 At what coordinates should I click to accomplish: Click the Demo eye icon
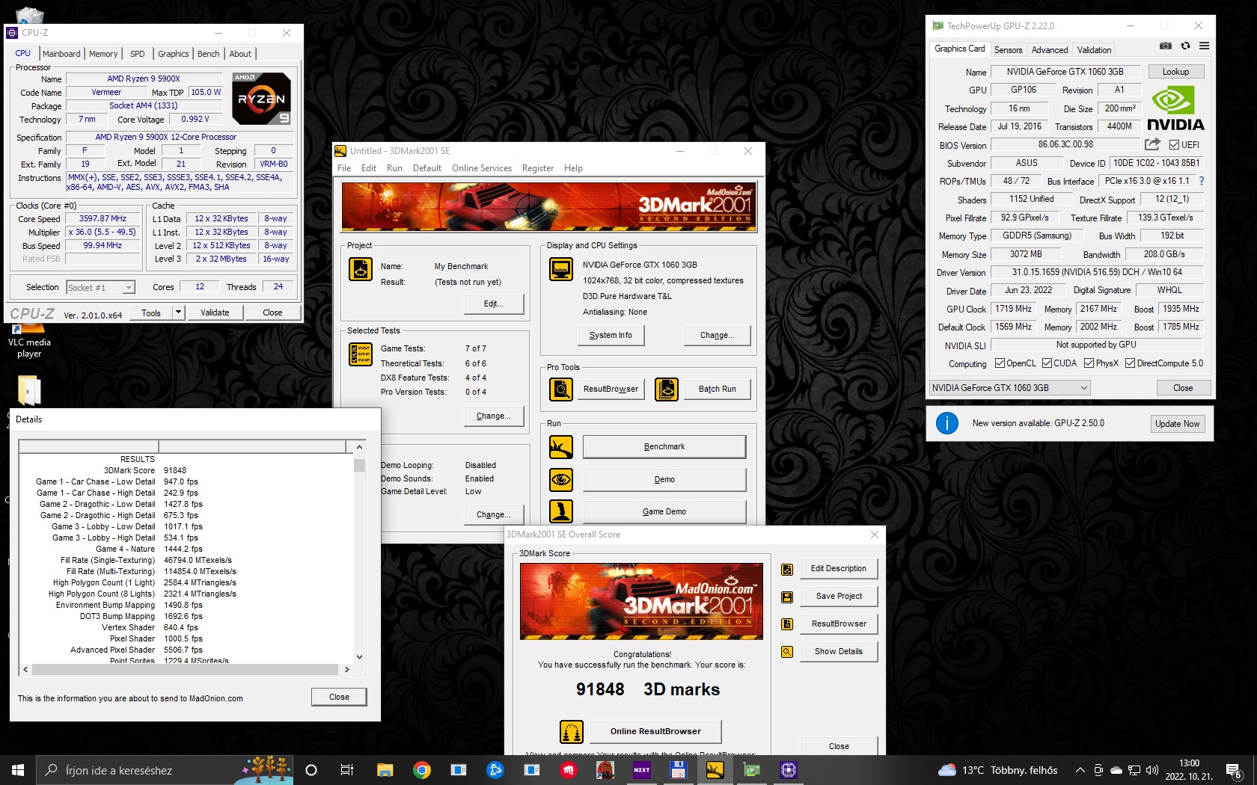point(561,479)
